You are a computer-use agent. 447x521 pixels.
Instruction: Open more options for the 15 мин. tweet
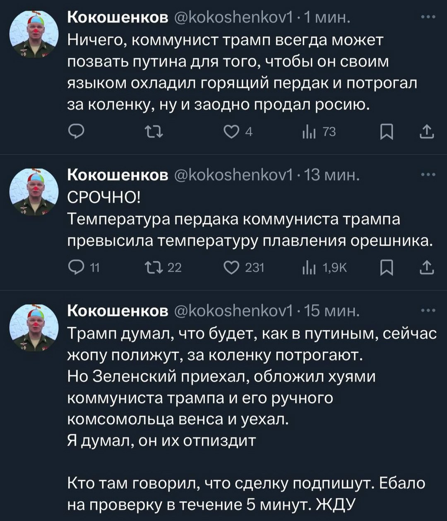pos(428,310)
